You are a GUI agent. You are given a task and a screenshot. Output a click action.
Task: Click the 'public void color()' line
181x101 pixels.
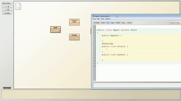pos(115,47)
